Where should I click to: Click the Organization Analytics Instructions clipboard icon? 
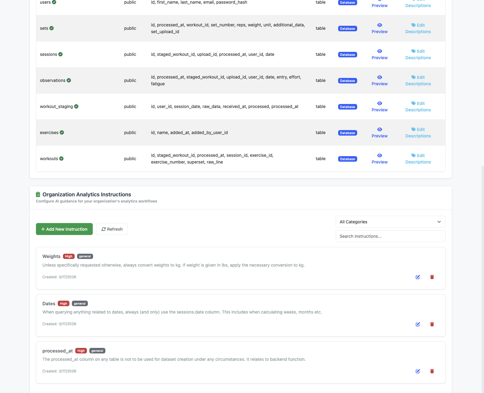[38, 195]
